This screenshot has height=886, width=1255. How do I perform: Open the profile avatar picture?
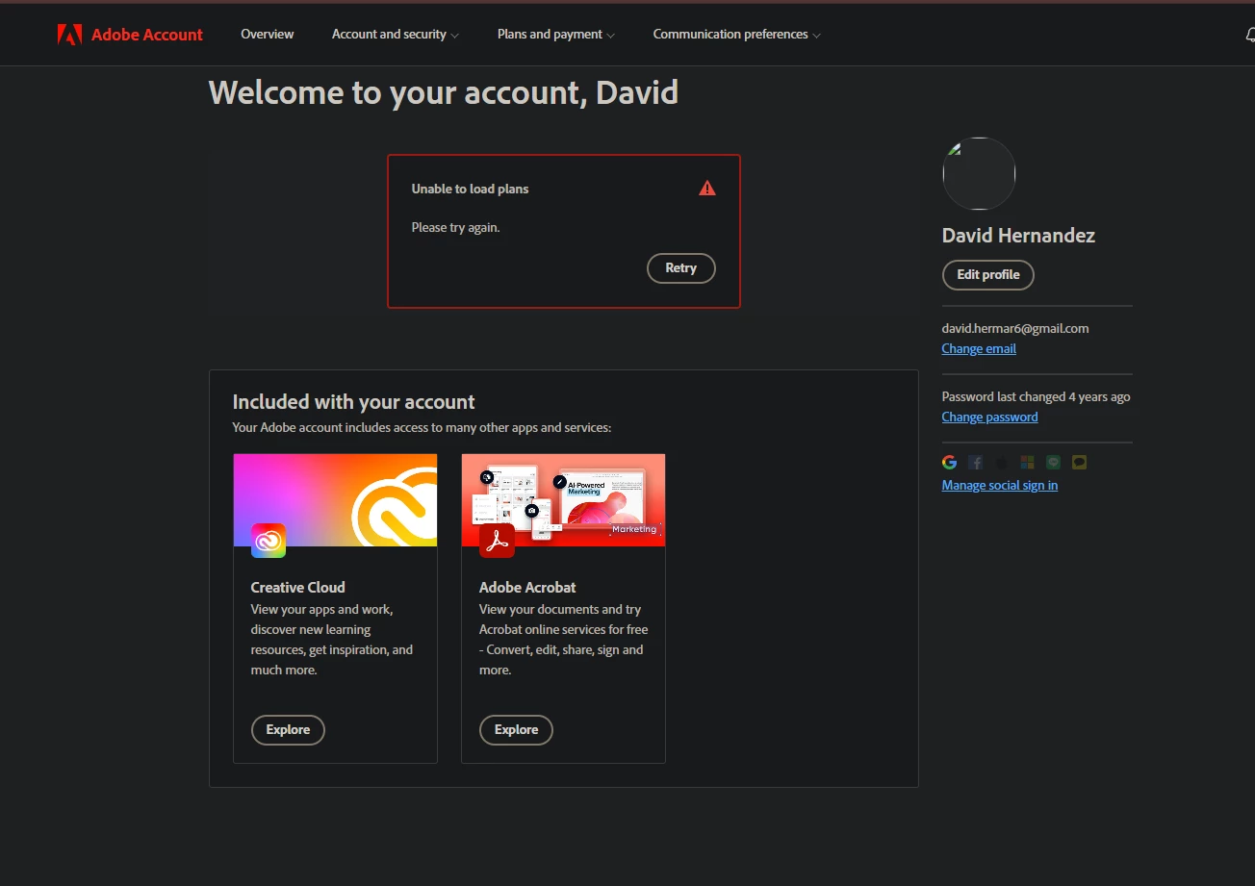point(979,173)
